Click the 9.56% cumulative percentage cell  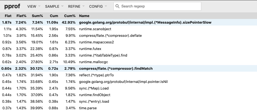tap(70, 88)
